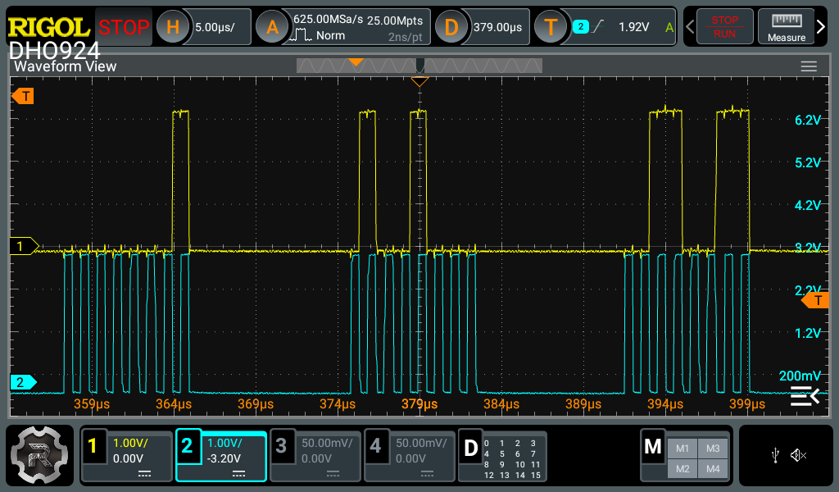Tap the orange H horizontal timebase icon
This screenshot has width=839, height=492.
tap(173, 27)
